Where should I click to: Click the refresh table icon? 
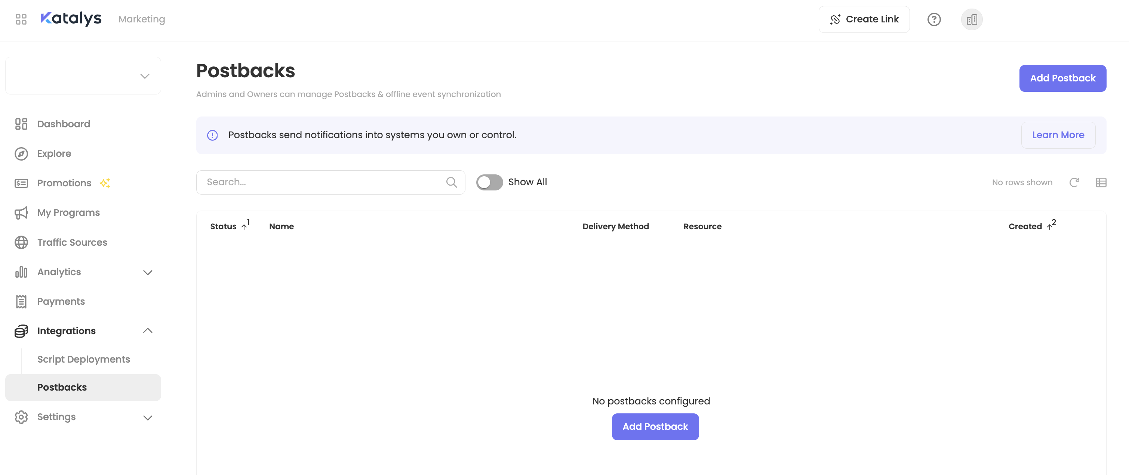(1074, 182)
